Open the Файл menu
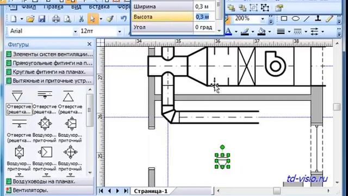 tap(29, 7)
